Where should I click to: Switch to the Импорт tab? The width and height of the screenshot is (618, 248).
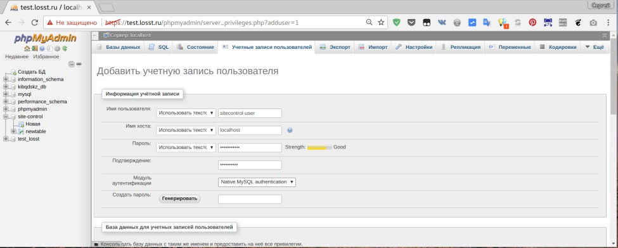(x=373, y=47)
